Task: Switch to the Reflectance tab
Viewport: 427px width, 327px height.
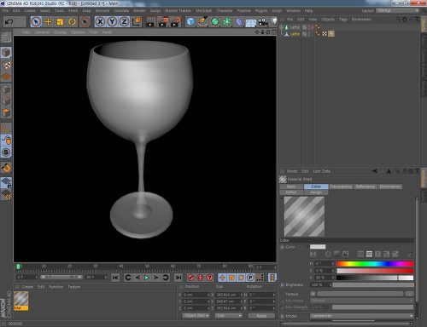Action: coord(366,186)
